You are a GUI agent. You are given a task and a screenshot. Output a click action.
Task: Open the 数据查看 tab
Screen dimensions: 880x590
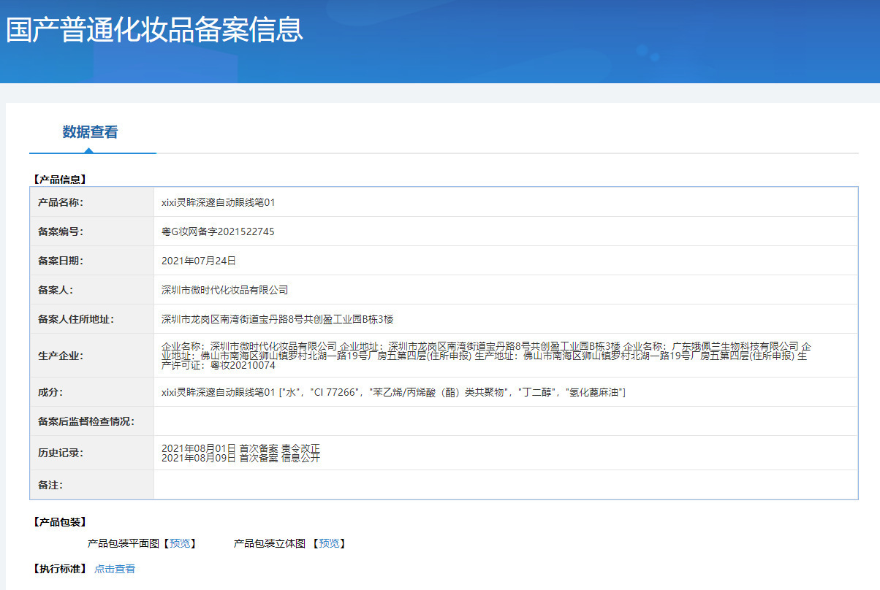90,132
